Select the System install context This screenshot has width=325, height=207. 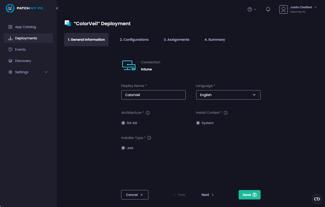coord(198,123)
